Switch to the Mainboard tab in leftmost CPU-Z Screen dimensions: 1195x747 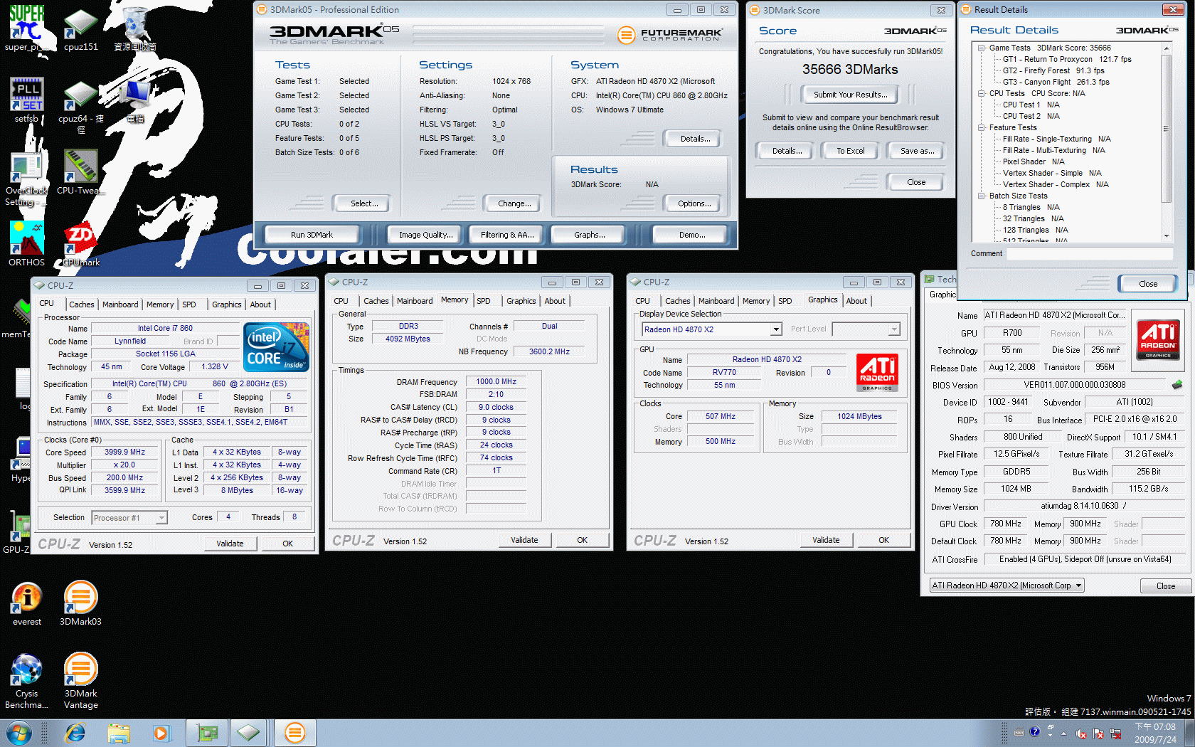(x=120, y=304)
